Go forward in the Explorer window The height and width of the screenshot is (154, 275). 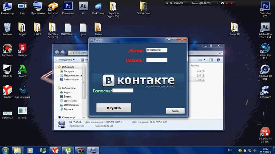(x=63, y=53)
